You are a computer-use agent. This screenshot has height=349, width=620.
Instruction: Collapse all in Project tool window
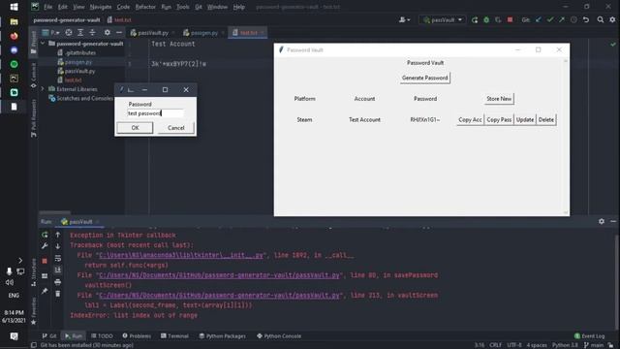point(92,32)
